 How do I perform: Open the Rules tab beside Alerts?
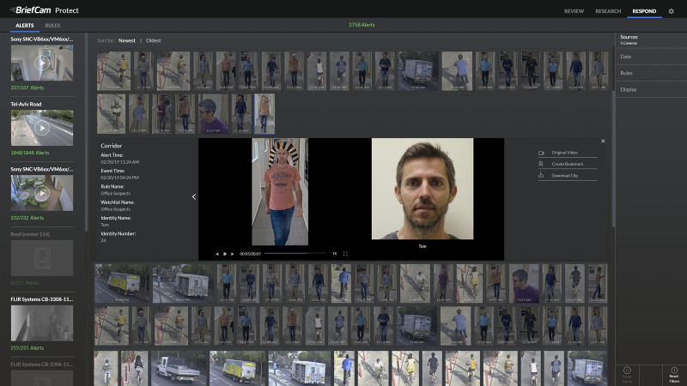pos(52,25)
